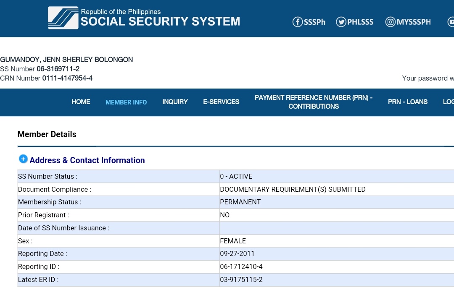The width and height of the screenshot is (454, 287).
Task: Click the partially visible YouTube icon
Action: (451, 22)
